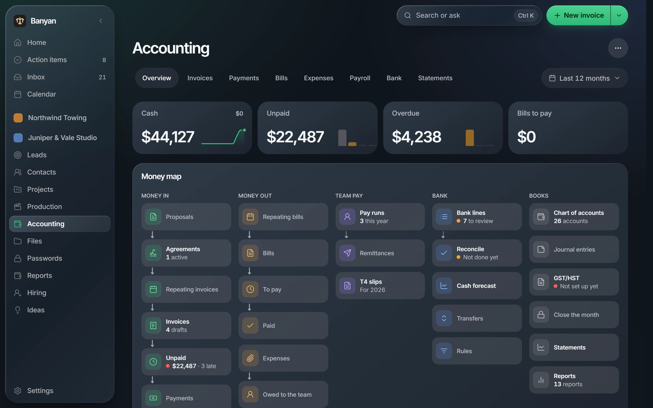The height and width of the screenshot is (408, 653).
Task: Open the Bills tile in Money Out
Action: [x=283, y=253]
